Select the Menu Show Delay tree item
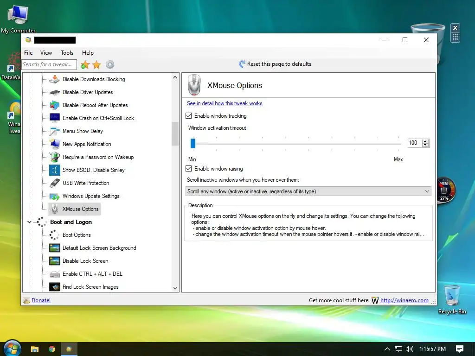This screenshot has height=356, width=475. 83,131
